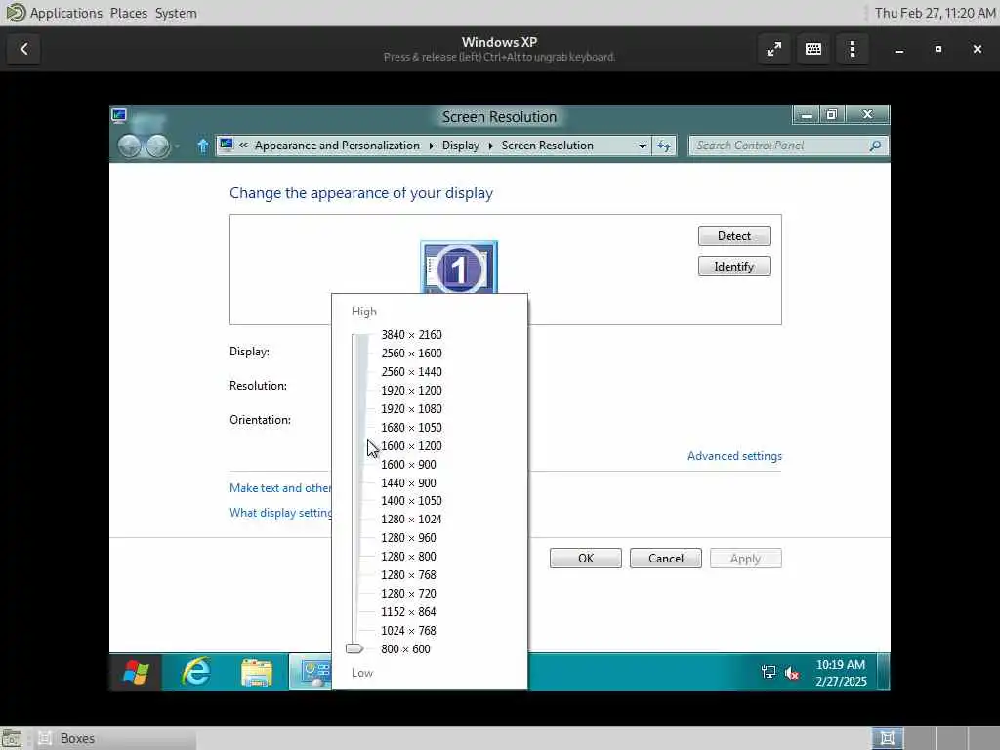Click the Back navigation button
Screen dimensions: 1000x750
pos(130,146)
